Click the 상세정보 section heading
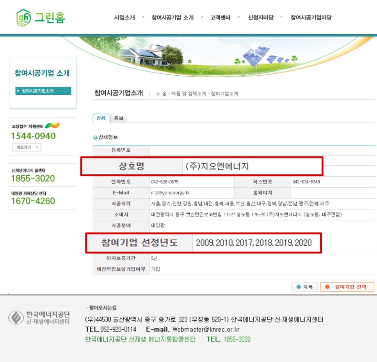Viewport: 377px width, 362px height. click(x=108, y=137)
